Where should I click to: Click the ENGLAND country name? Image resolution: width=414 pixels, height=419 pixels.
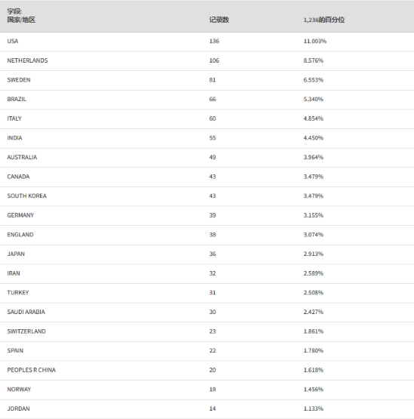click(20, 235)
